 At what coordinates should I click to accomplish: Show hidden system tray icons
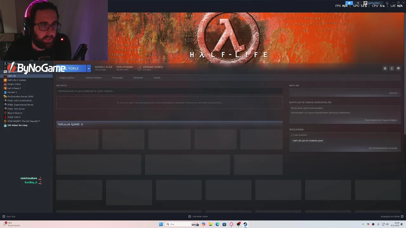[x=363, y=224]
